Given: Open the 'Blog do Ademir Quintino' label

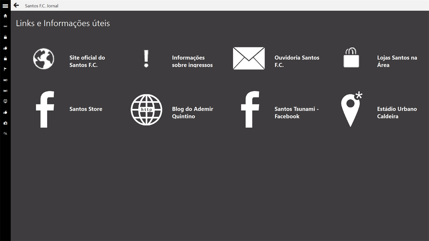Looking at the screenshot, I should coord(193,112).
